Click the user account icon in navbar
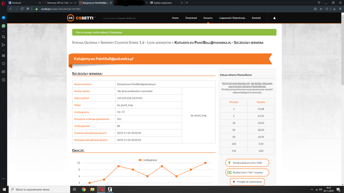344x193 pixels. pyautogui.click(x=274, y=18)
